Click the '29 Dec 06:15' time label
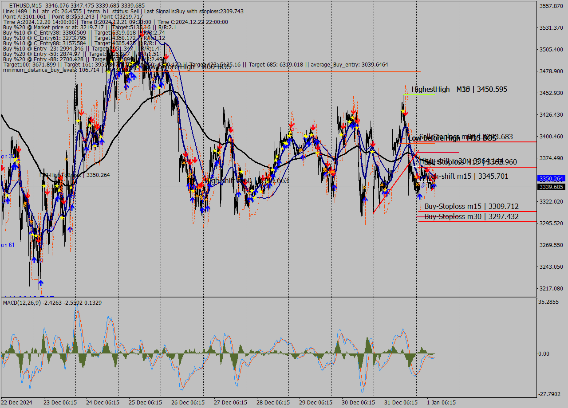The image size is (568, 408). click(316, 403)
